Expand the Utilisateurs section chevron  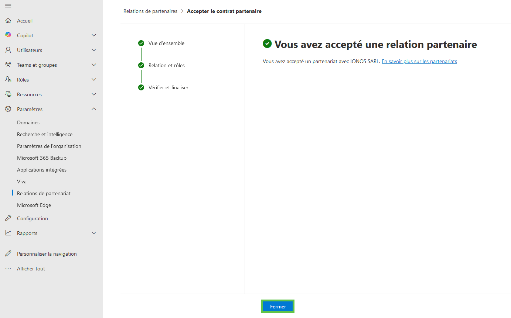[x=94, y=50]
